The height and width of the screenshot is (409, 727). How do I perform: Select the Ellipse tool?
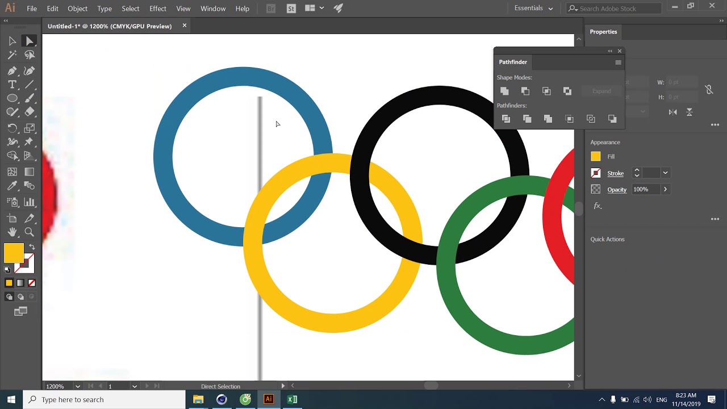12,98
